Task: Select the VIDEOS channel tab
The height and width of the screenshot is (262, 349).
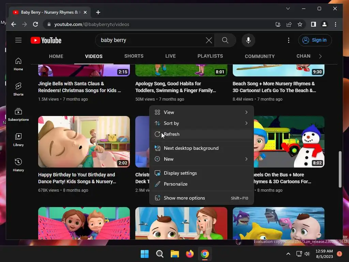Action: pyautogui.click(x=94, y=56)
